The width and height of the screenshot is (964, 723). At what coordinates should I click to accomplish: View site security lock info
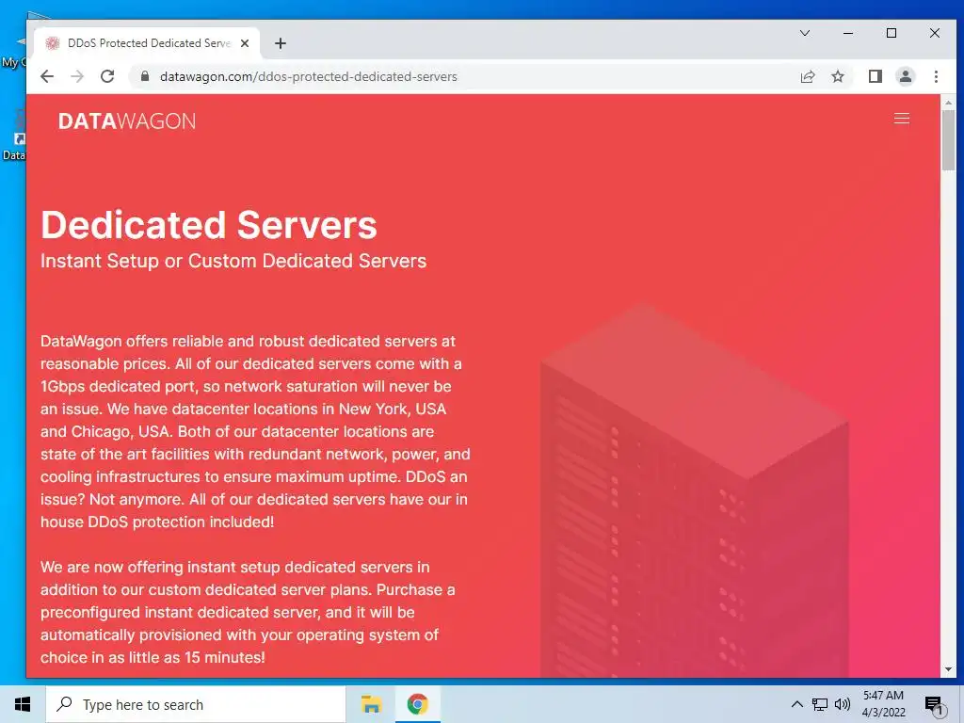click(x=145, y=76)
